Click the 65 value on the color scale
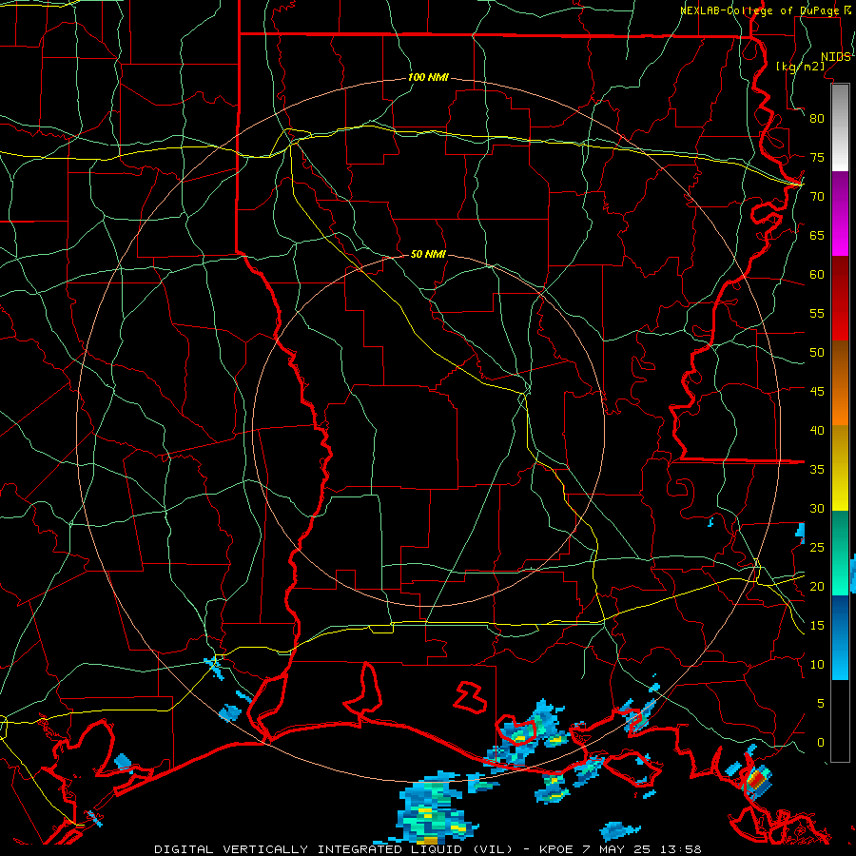The image size is (856, 856). coord(817,235)
